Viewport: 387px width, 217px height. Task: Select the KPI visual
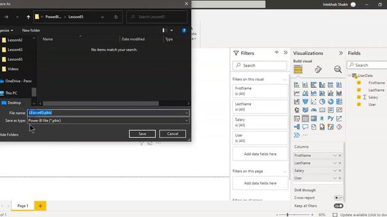(x=339, y=110)
